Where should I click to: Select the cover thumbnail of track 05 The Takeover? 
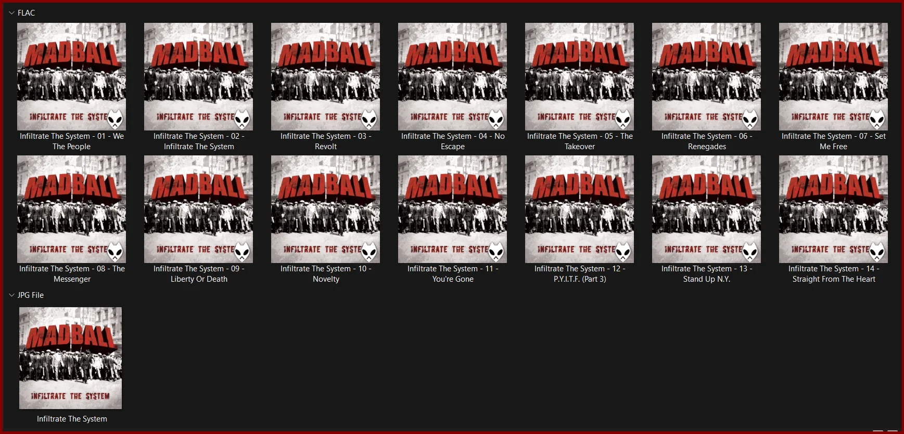coord(580,76)
